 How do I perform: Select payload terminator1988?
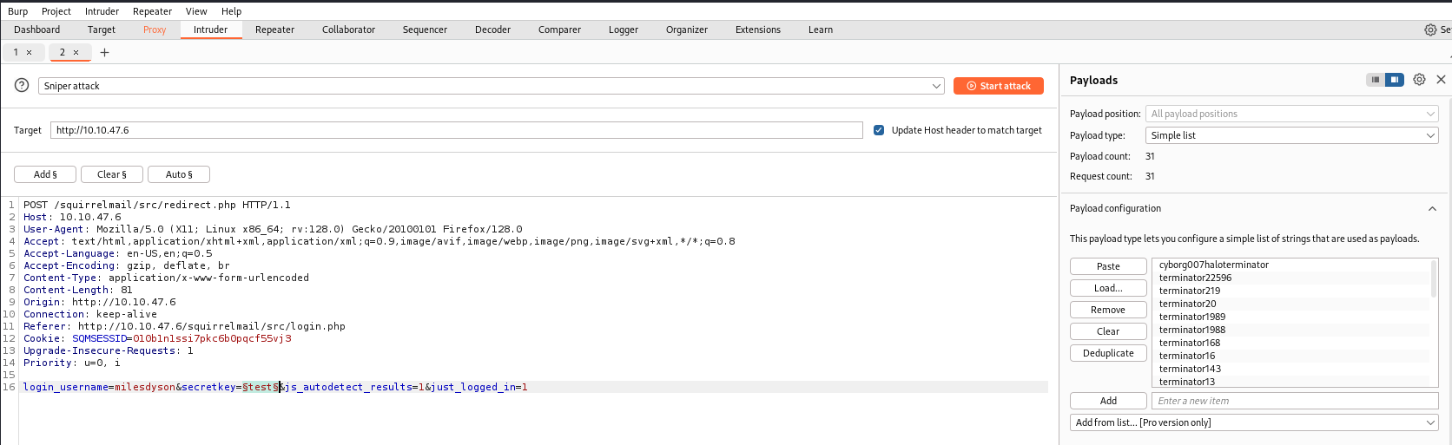(x=1192, y=330)
